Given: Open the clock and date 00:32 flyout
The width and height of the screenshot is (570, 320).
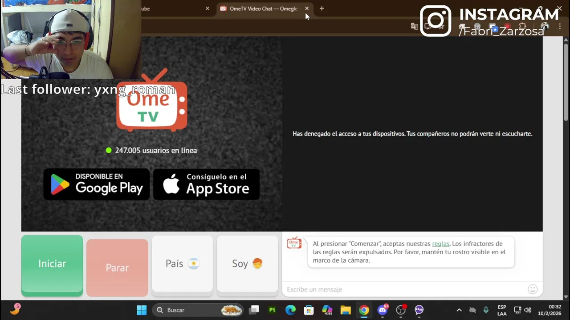Looking at the screenshot, I should pyautogui.click(x=550, y=310).
